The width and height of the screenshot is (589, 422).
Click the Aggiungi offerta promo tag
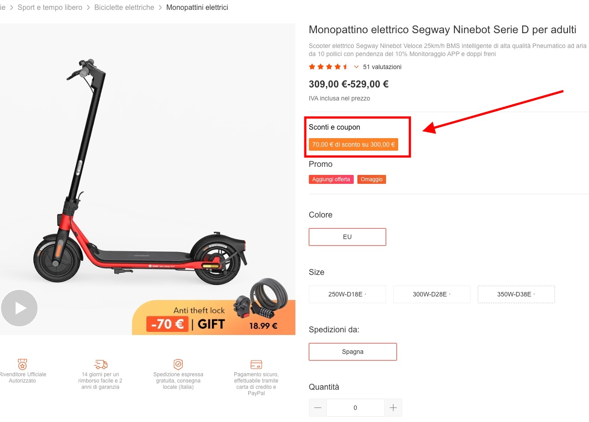[331, 179]
